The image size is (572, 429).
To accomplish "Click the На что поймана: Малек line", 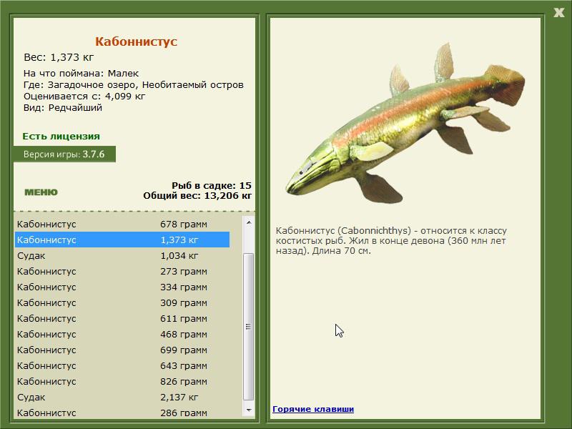I will 81,74.
